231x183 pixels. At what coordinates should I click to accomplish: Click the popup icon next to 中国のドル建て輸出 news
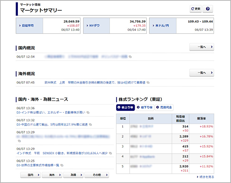pos(91,125)
